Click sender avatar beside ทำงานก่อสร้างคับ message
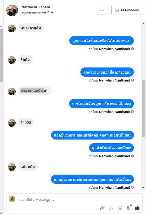Viewport: 146px width, 214px height. [x=12, y=91]
